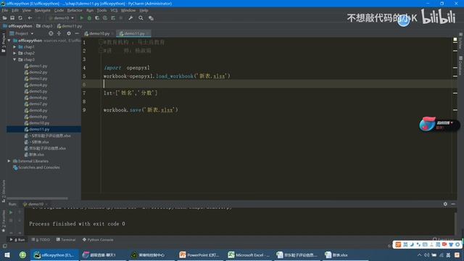The width and height of the screenshot is (464, 261).
Task: Open the green browser taskbar icon
Action: coord(22,255)
